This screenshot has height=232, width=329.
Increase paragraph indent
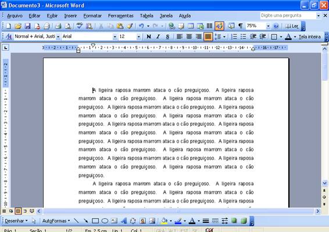pos(263,37)
